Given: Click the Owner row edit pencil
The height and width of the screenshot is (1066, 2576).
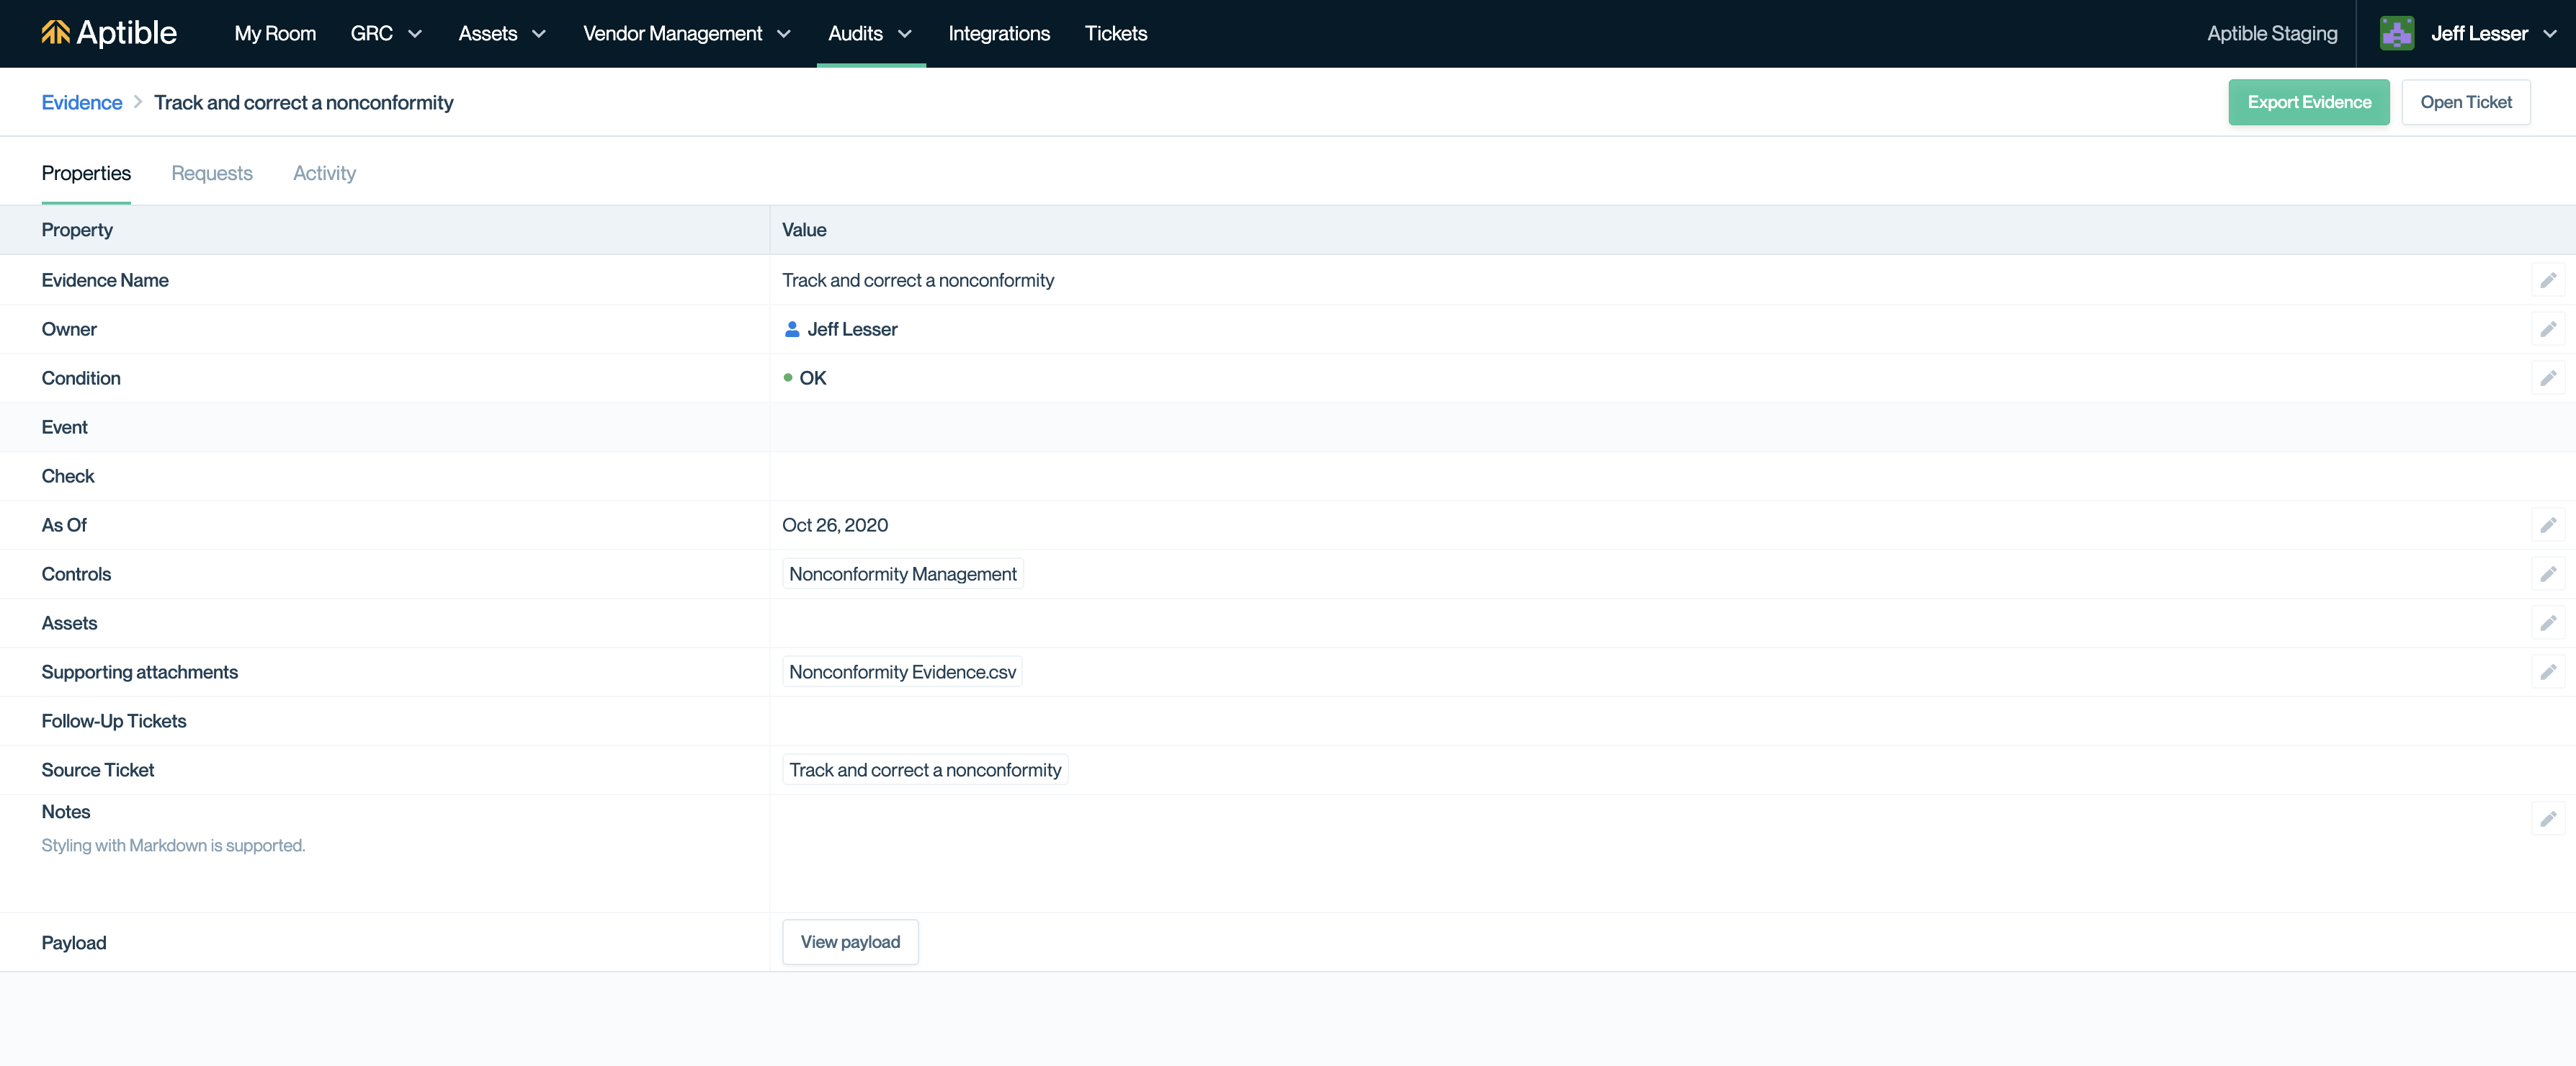Looking at the screenshot, I should (x=2547, y=329).
